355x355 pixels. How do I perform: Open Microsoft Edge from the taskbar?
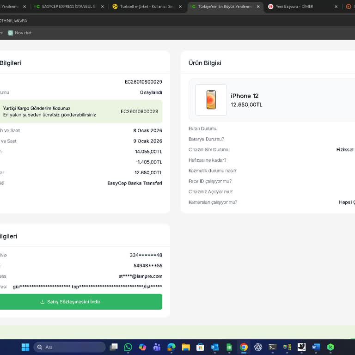(x=171, y=347)
